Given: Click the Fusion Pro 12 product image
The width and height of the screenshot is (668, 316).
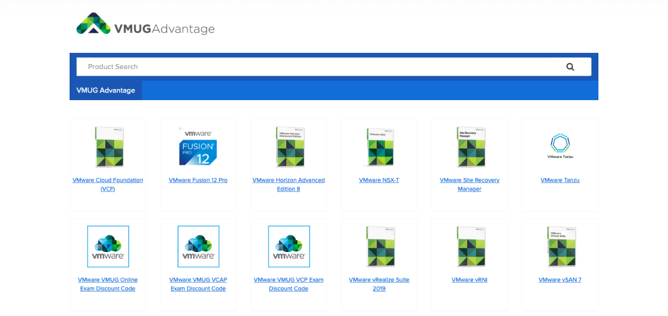Looking at the screenshot, I should pos(198,147).
